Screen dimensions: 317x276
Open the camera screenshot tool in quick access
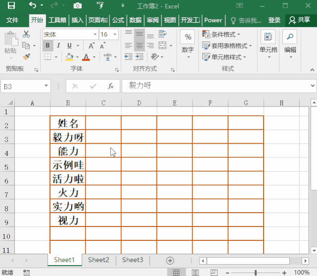(77, 5)
